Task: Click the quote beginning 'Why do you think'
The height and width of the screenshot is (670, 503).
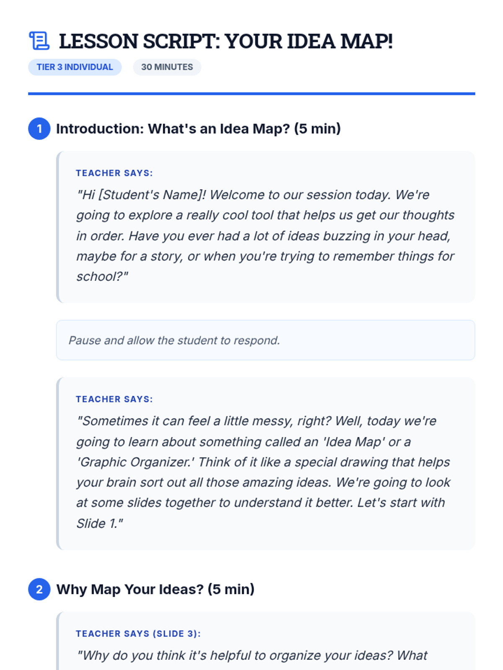Action: 252,655
